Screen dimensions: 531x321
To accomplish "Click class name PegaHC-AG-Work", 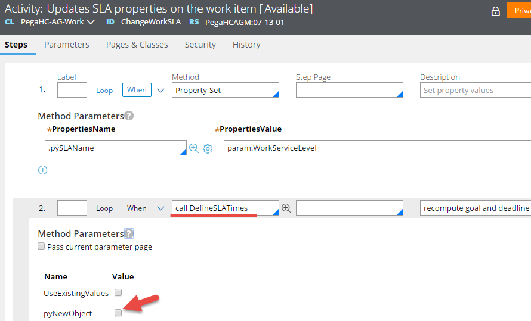I will pyautogui.click(x=52, y=22).
